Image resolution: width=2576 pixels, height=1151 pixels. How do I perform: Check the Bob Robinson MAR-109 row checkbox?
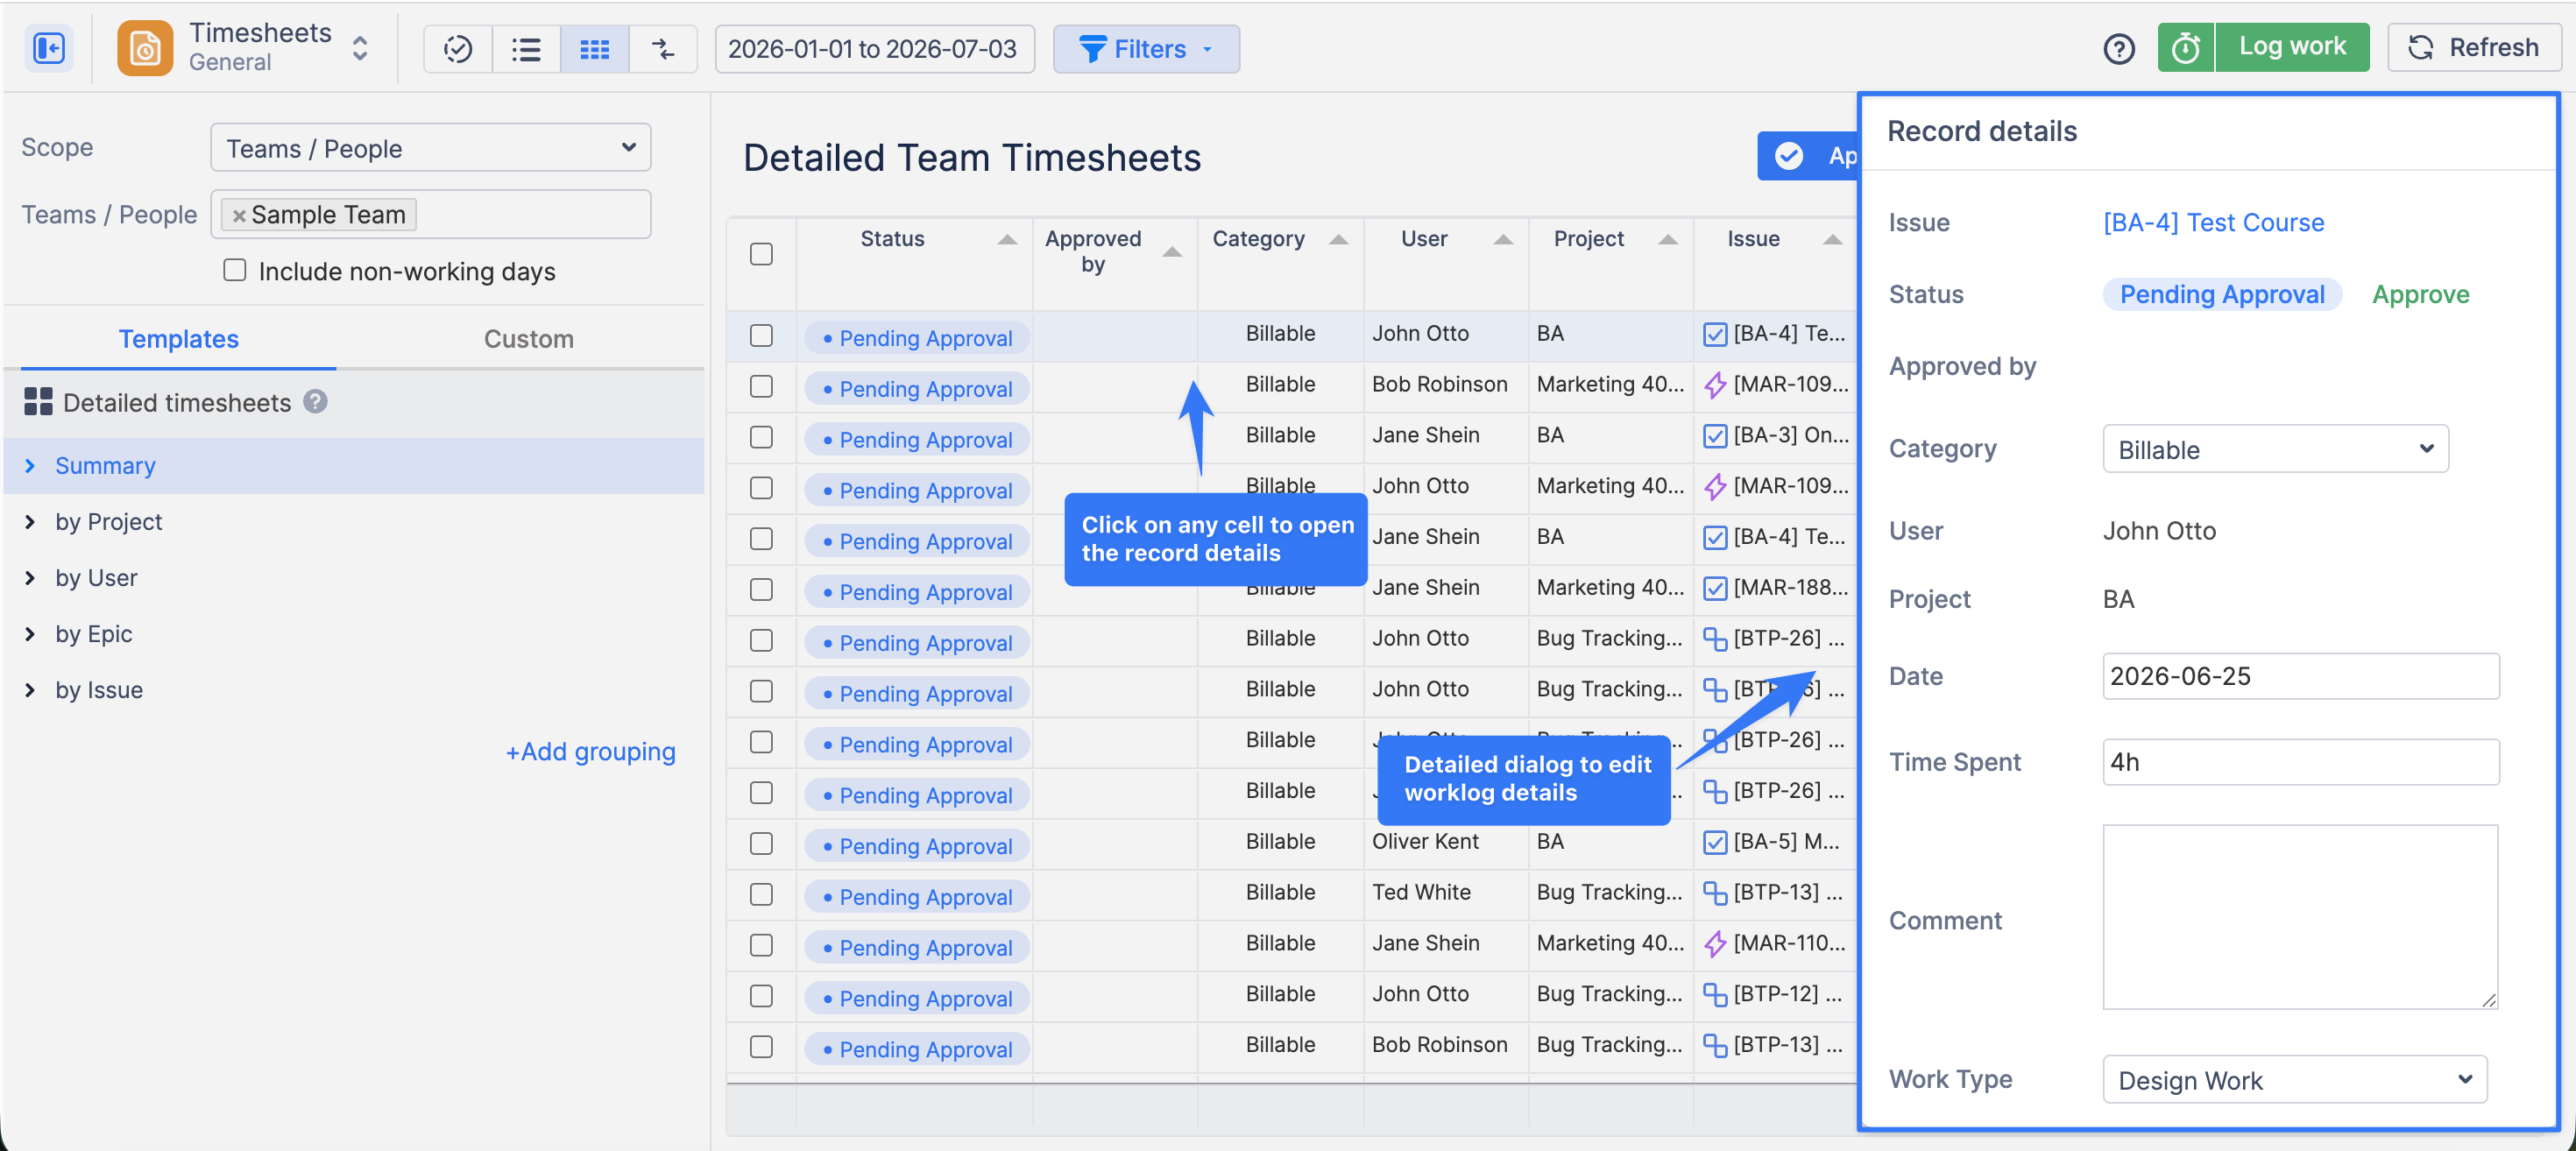[x=761, y=386]
